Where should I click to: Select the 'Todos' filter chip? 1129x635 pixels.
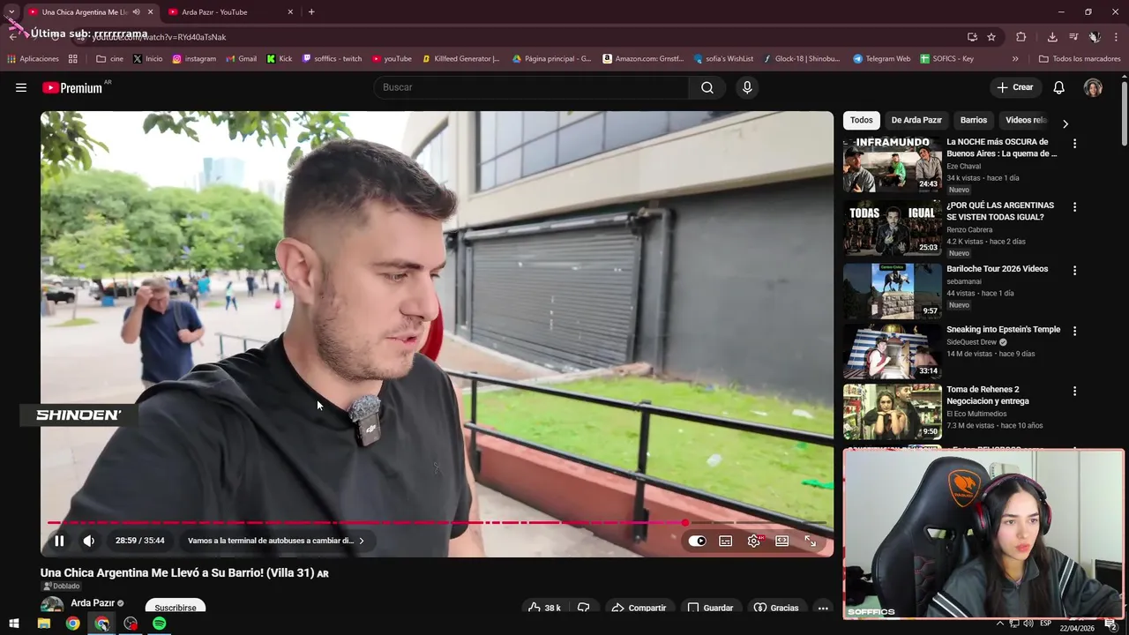862,120
